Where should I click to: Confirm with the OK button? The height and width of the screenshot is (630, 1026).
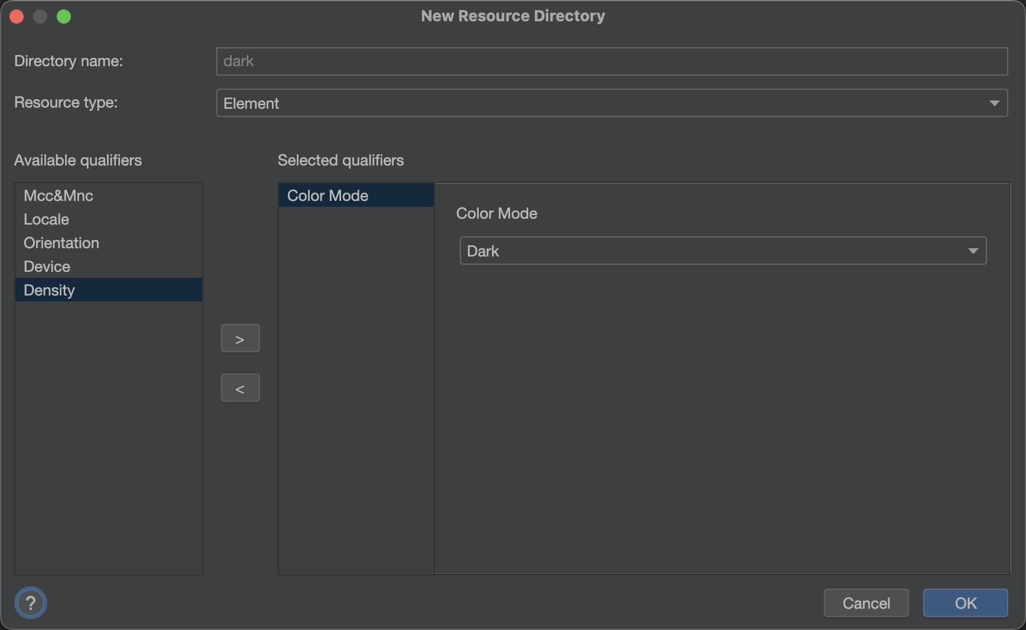965,603
